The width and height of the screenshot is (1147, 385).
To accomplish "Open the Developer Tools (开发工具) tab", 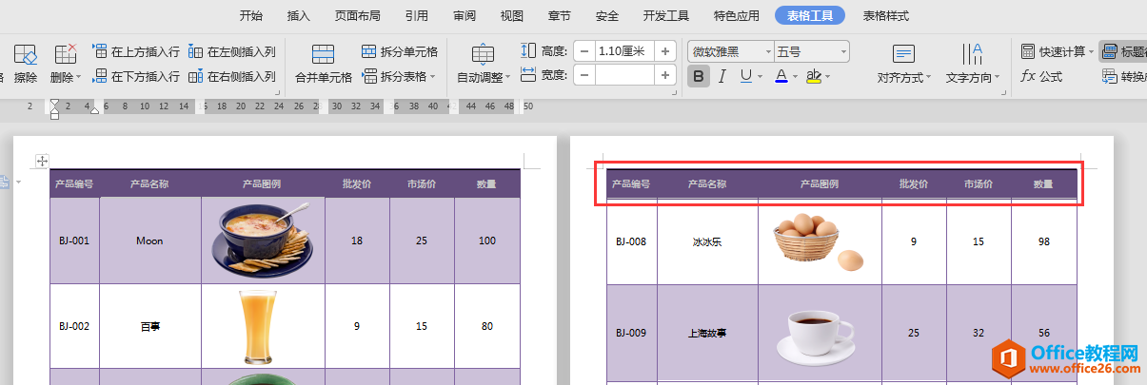I will (666, 15).
